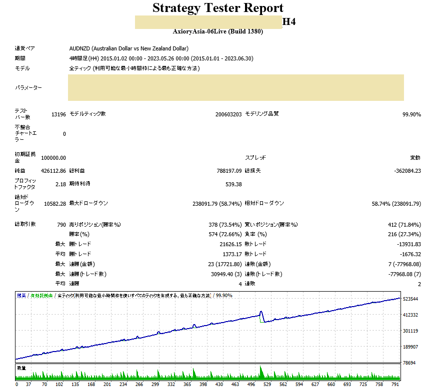Select the average profit trade 1373.17
The height and width of the screenshot is (389, 431).
click(232, 255)
